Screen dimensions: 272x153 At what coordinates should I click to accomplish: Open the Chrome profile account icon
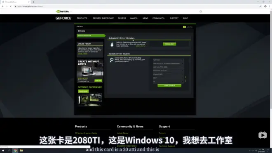tap(265, 6)
